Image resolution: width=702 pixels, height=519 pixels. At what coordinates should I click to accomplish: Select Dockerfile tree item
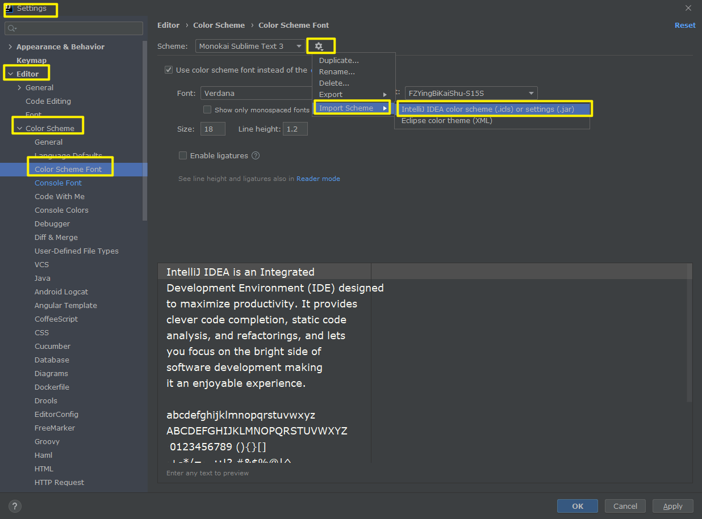point(52,387)
